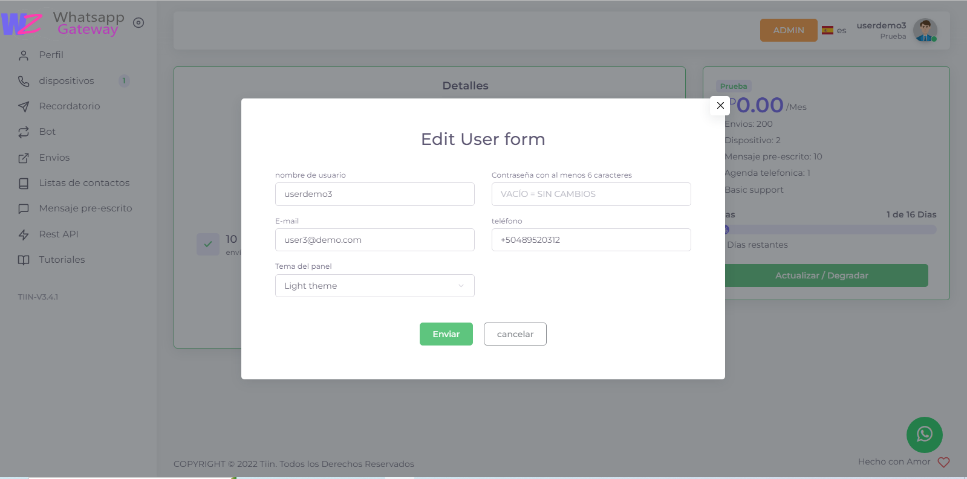The width and height of the screenshot is (967, 479).
Task: Open Listas de contactos menu item
Action: point(84,183)
